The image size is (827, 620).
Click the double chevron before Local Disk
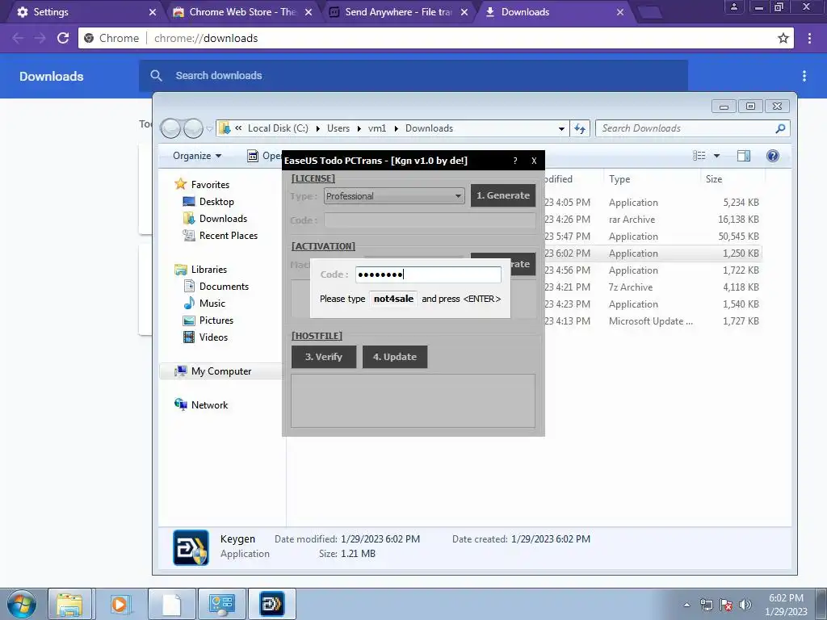238,128
